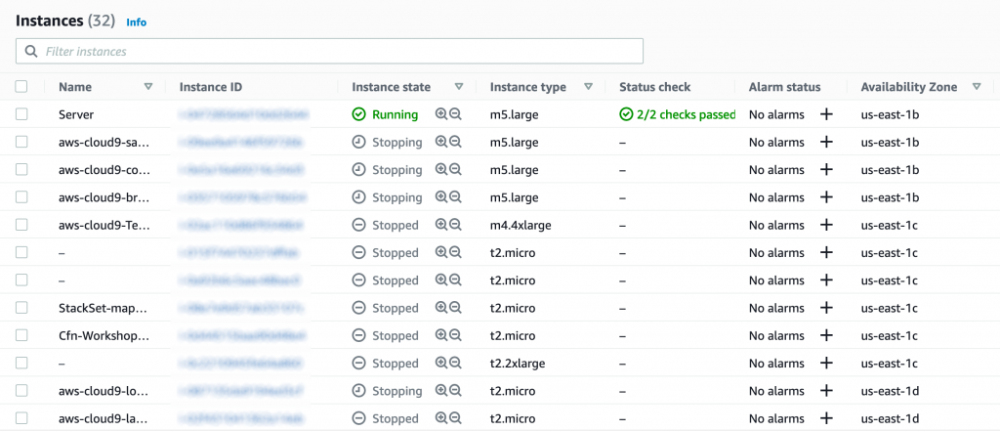Screen dimensions: 1000x431
Task: Click the Server instance name
Action: 76,115
